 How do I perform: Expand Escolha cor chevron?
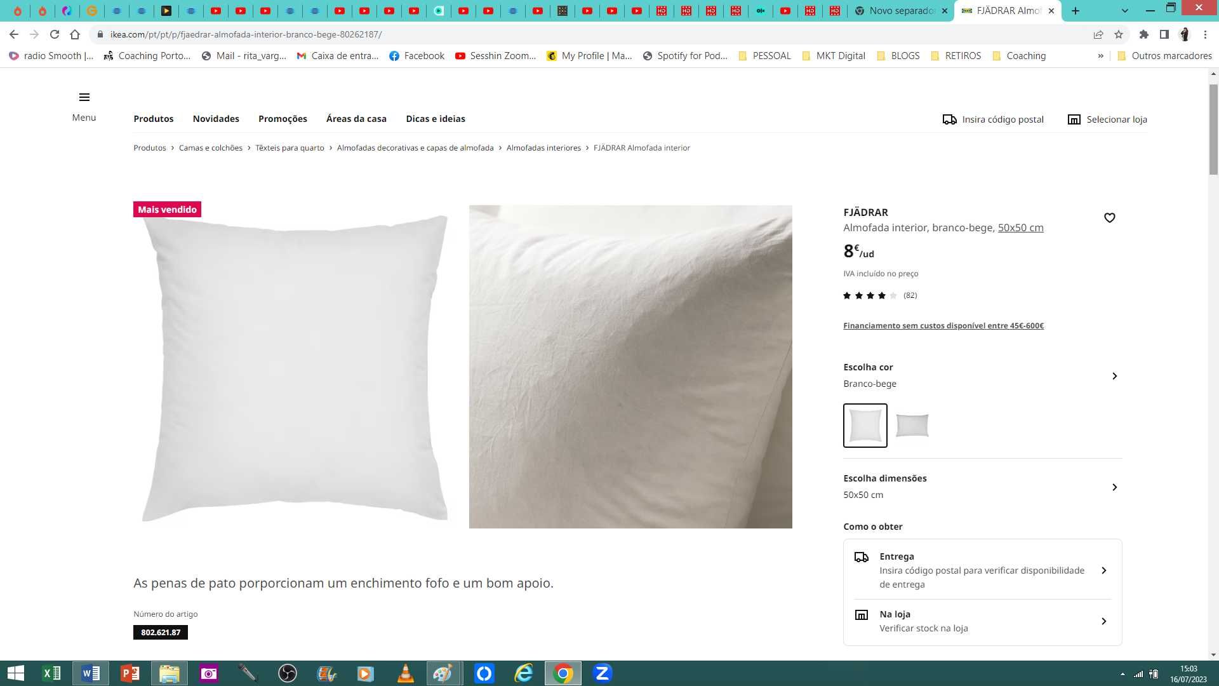pos(1114,376)
